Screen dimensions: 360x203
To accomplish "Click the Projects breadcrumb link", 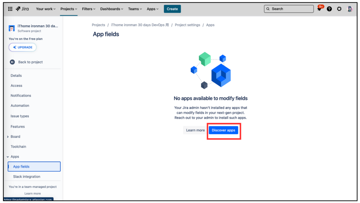I will pyautogui.click(x=98, y=25).
